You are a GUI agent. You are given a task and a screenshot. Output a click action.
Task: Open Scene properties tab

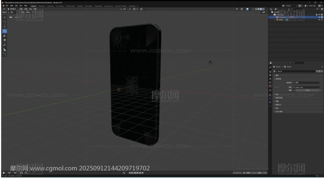pyautogui.click(x=270, y=82)
